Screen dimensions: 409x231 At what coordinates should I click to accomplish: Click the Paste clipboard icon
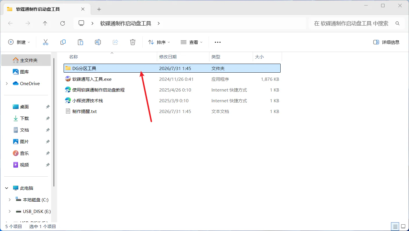pos(80,42)
